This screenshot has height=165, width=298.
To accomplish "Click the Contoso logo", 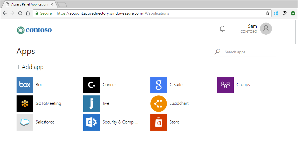I will coord(34,30).
